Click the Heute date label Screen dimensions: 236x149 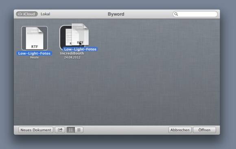click(x=34, y=57)
